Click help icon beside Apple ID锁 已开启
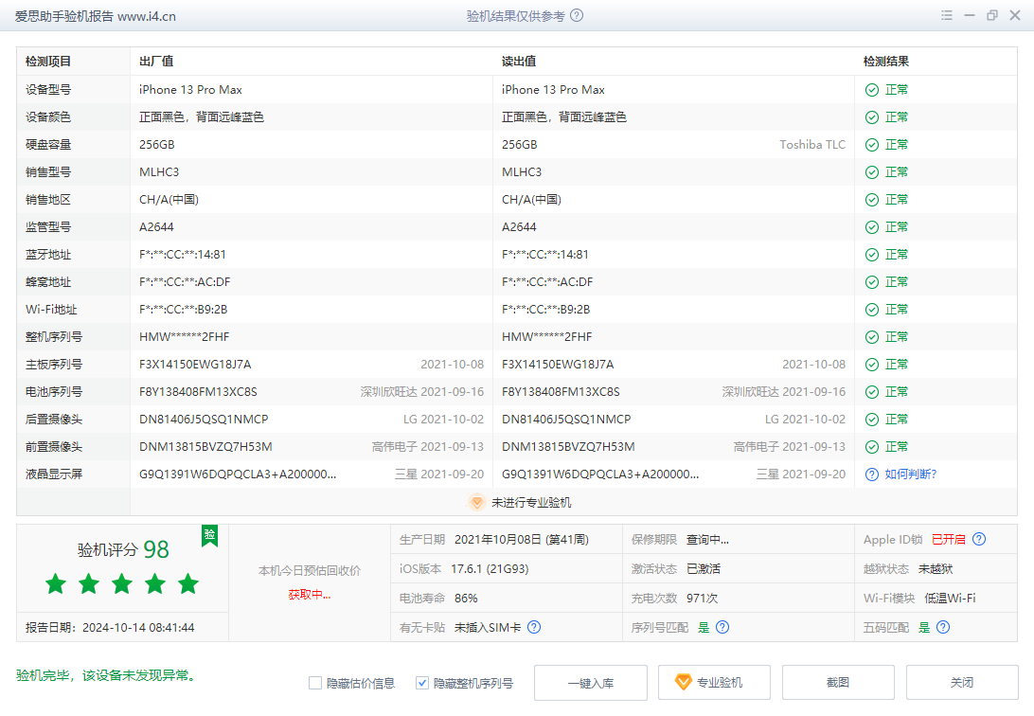The width and height of the screenshot is (1034, 716). pyautogui.click(x=979, y=539)
